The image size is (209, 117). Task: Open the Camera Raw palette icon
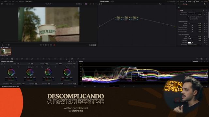click(x=3, y=59)
